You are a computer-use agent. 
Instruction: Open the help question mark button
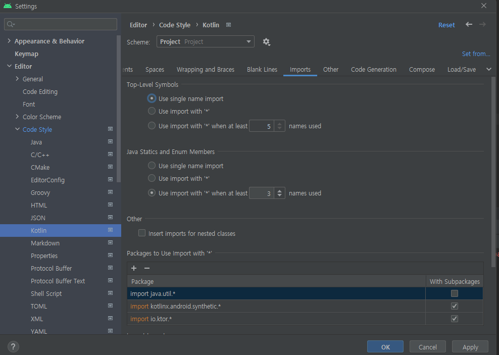pos(13,347)
